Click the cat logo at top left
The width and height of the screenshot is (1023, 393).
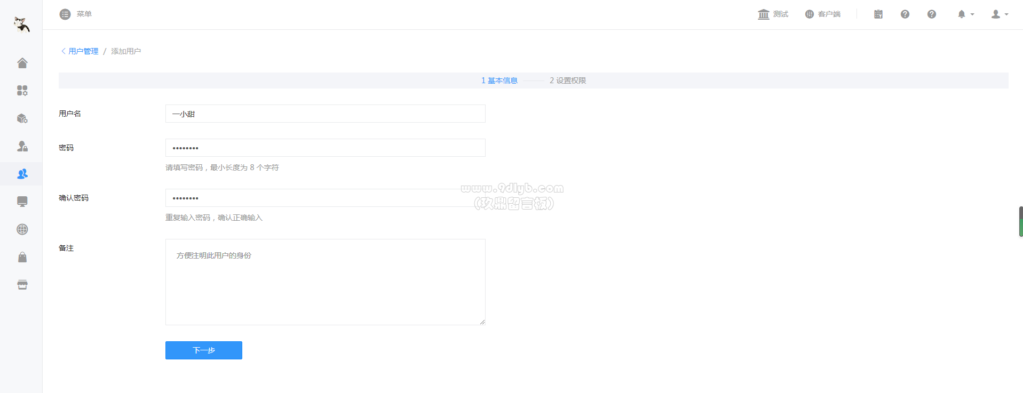point(21,24)
